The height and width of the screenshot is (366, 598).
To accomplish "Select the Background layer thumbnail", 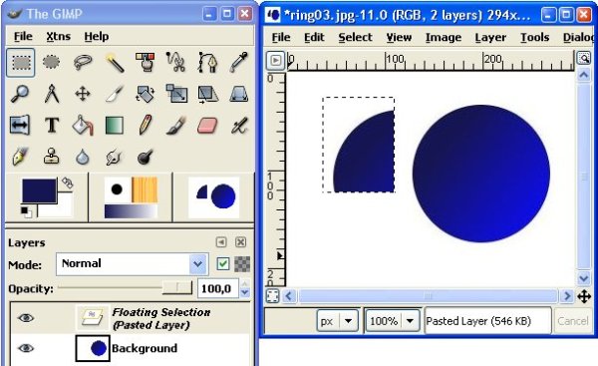I will [x=93, y=348].
